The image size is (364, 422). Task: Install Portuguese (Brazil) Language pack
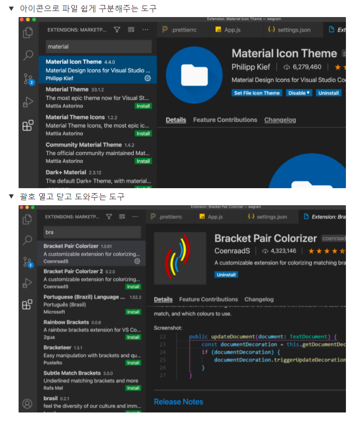pyautogui.click(x=133, y=312)
